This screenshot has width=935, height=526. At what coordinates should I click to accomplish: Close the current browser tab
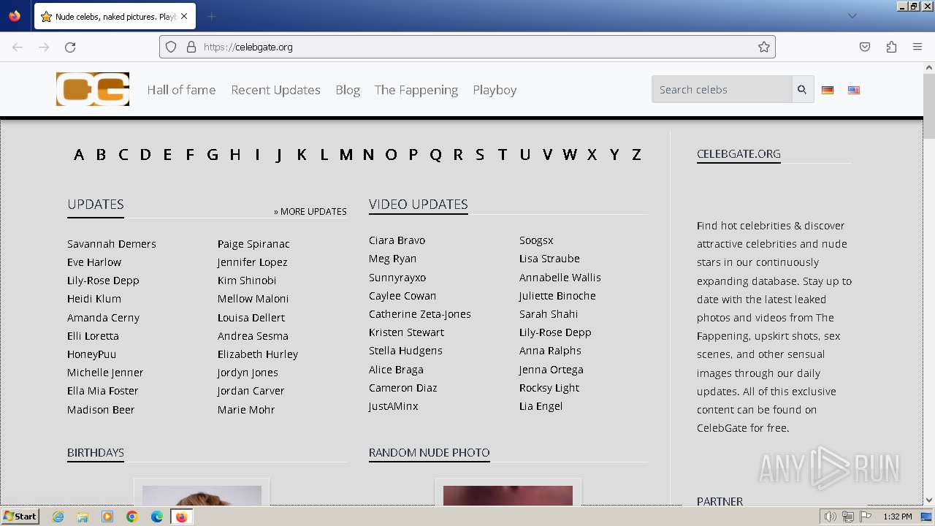click(184, 16)
